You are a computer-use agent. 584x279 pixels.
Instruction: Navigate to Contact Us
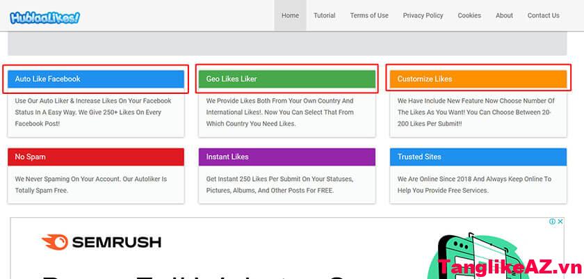pos(543,15)
